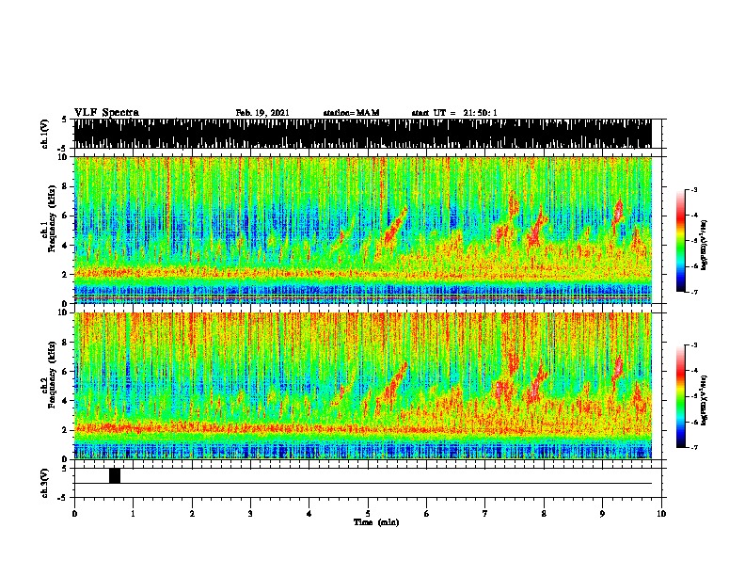The width and height of the screenshot is (745, 576).
Task: Click time axis tick label '3'
Action: 250,513
